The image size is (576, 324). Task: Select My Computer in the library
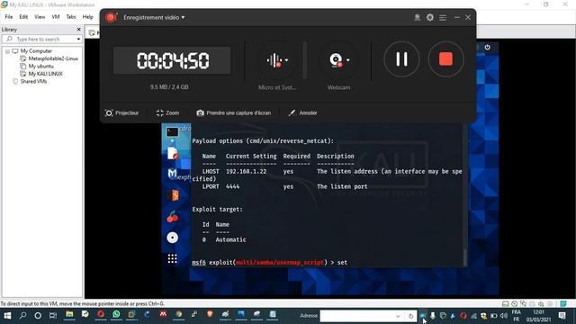pyautogui.click(x=36, y=51)
